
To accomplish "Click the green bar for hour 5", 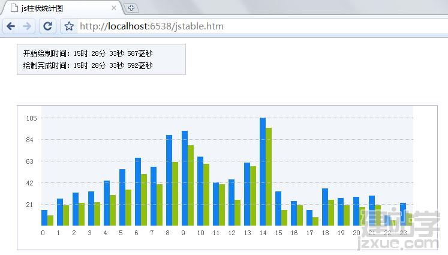I will pyautogui.click(x=128, y=208).
